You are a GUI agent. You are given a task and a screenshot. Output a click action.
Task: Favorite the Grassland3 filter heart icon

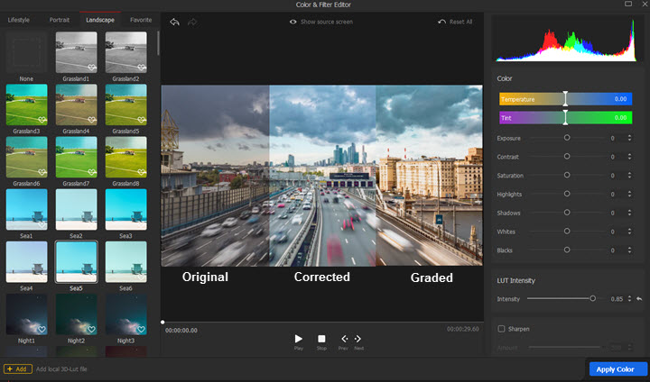[x=41, y=120]
